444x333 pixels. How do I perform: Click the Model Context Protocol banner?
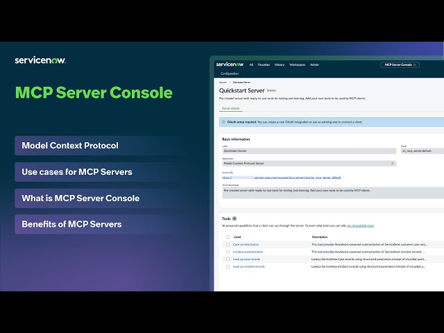pyautogui.click(x=98, y=146)
